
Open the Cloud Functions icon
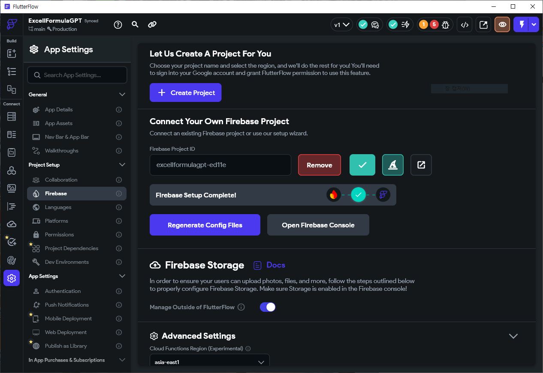[12, 224]
